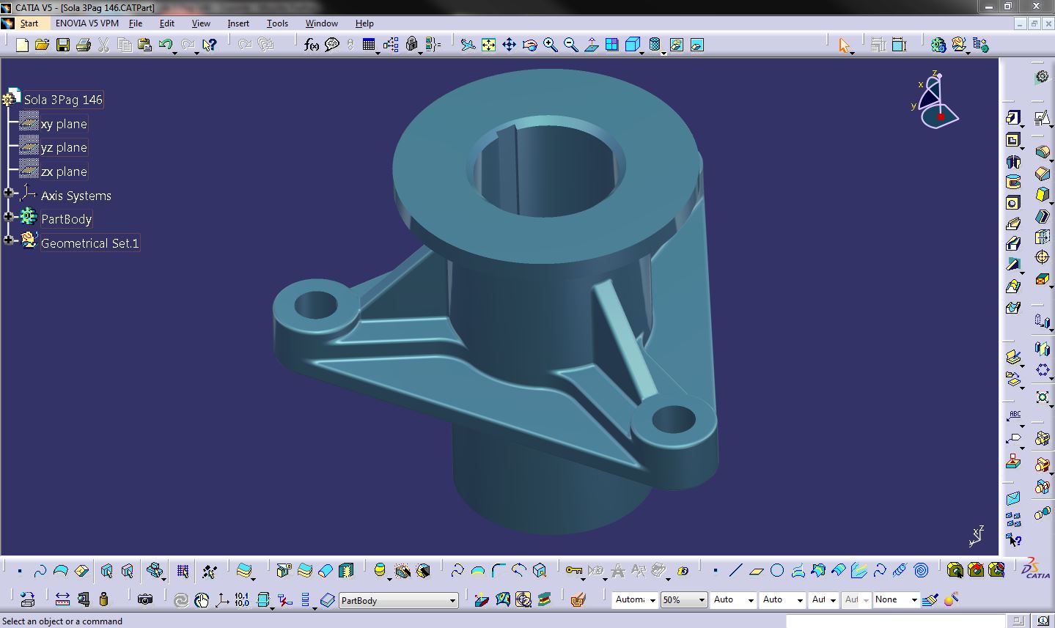Click the What's This help cursor icon
Screen dimensions: 1055x628
(210, 45)
